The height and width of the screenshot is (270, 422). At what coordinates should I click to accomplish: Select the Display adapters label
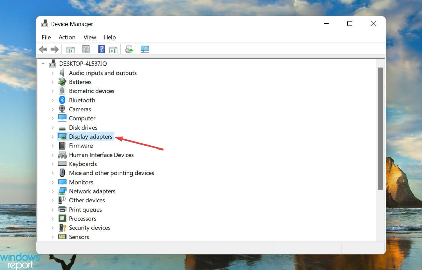pos(90,137)
